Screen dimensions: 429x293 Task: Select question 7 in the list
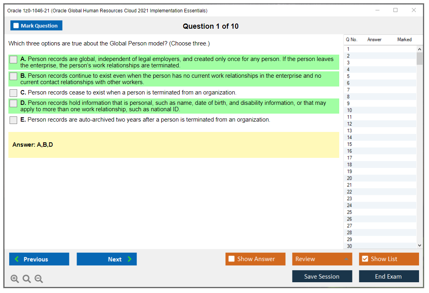tap(380, 90)
